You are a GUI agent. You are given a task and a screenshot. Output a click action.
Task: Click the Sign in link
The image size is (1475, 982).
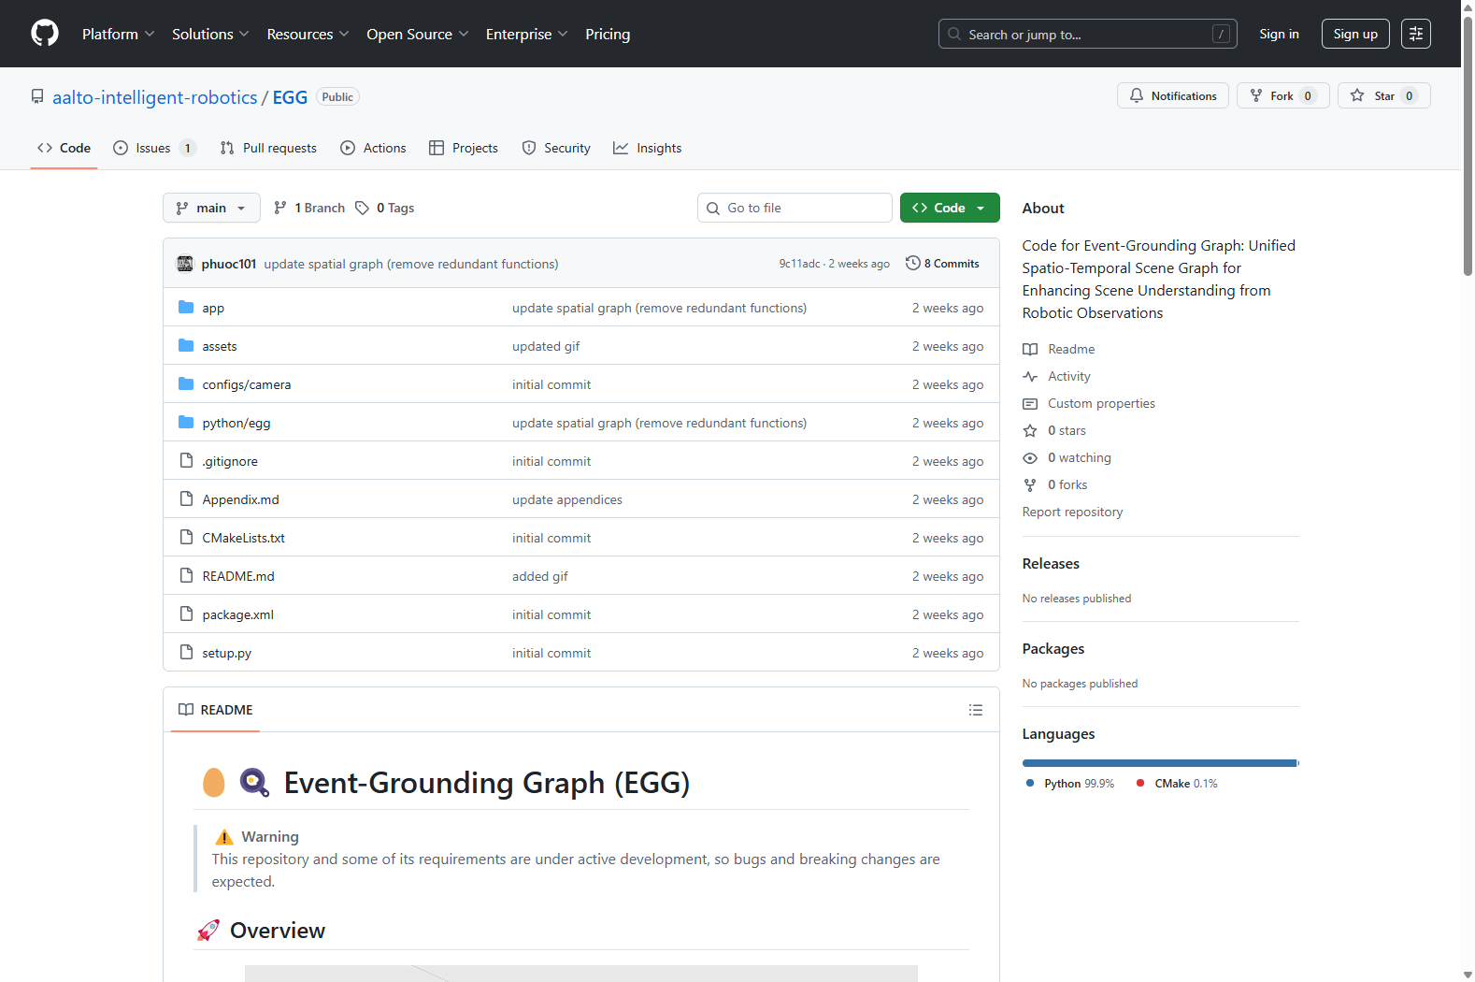[1279, 34]
